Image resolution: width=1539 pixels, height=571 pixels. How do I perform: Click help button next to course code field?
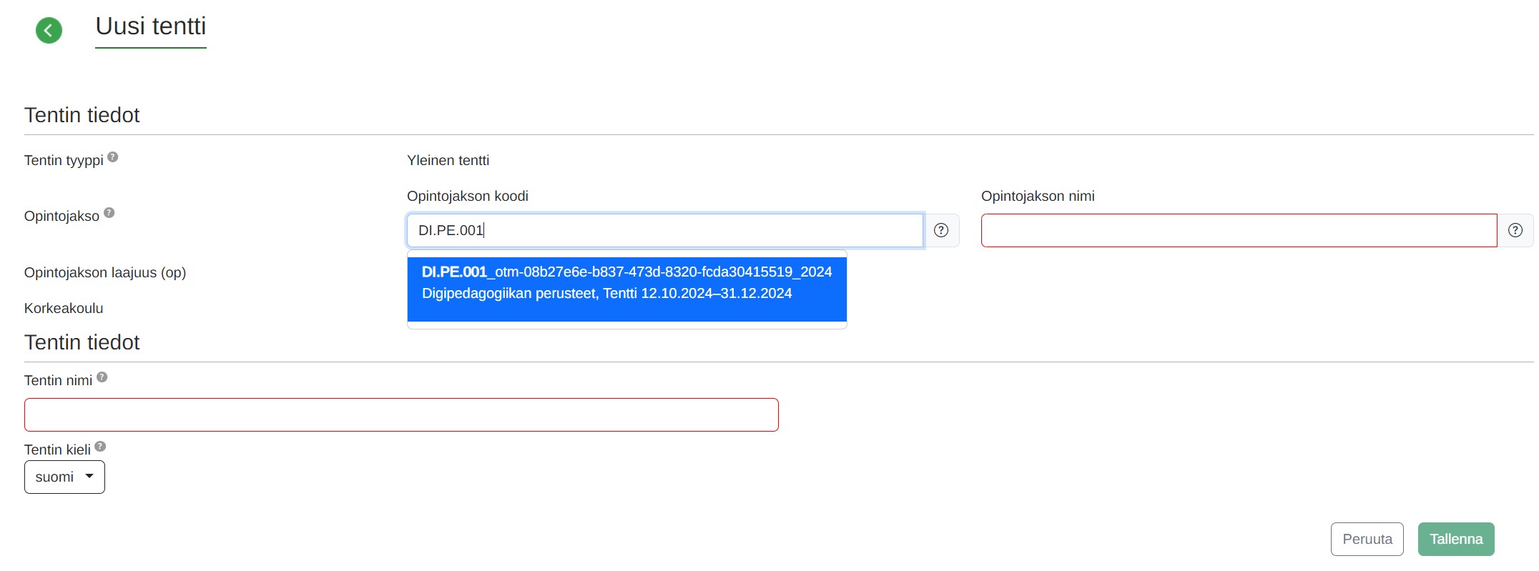941,230
